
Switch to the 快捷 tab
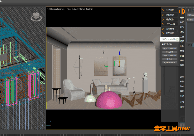[x=182, y=56]
